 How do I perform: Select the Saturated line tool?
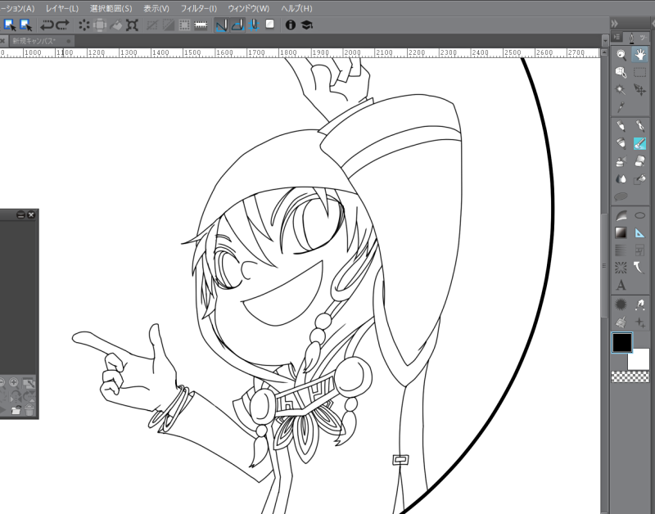click(621, 267)
